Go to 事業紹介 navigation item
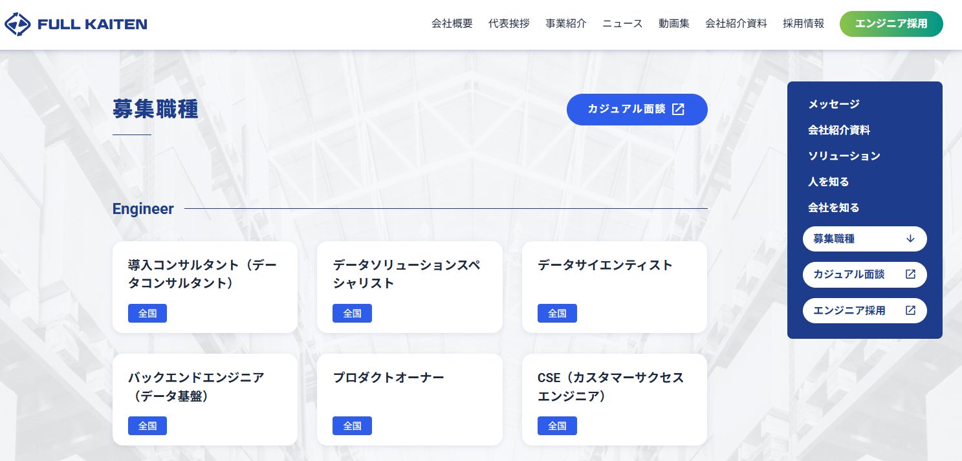 (566, 24)
